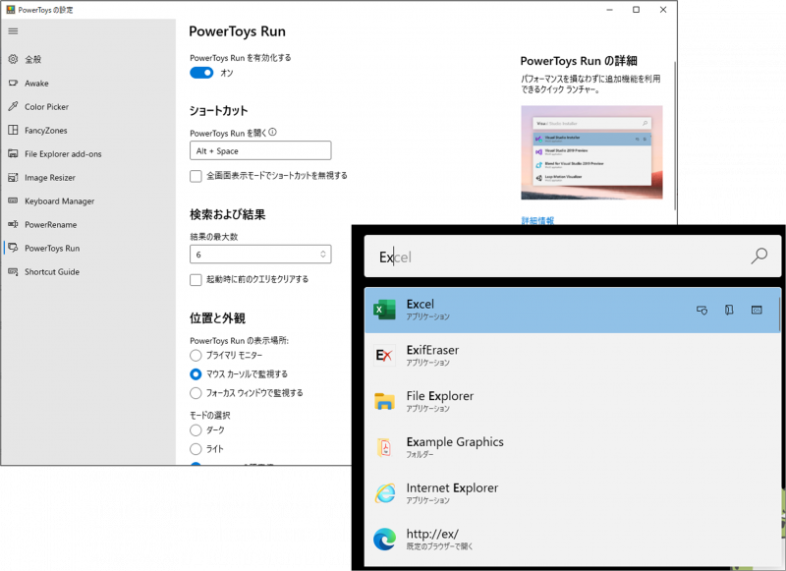Click the Keyboard Manager icon
This screenshot has width=786, height=571.
(x=13, y=200)
